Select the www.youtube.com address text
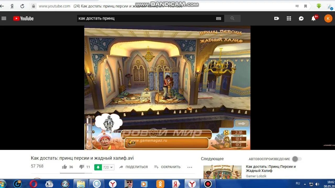Image resolution: width=335 pixels, height=188 pixels. pyautogui.click(x=54, y=6)
